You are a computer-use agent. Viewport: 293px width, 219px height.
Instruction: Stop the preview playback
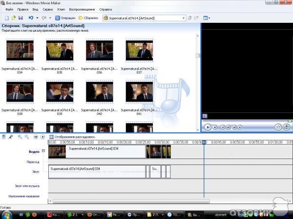click(x=215, y=127)
